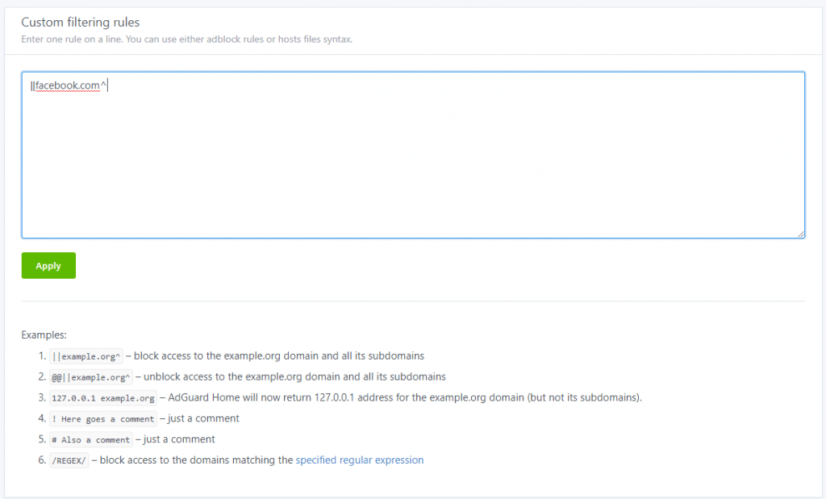Open the specified regular expression link
The width and height of the screenshot is (826, 499).
coord(359,460)
